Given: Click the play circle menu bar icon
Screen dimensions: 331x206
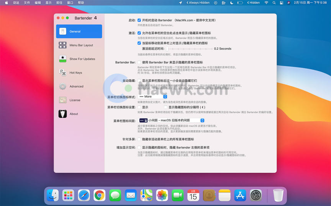Looking at the screenshot, I should pos(216,3).
